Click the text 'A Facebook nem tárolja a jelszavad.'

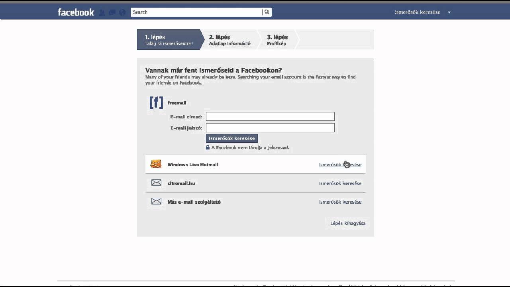(250, 147)
